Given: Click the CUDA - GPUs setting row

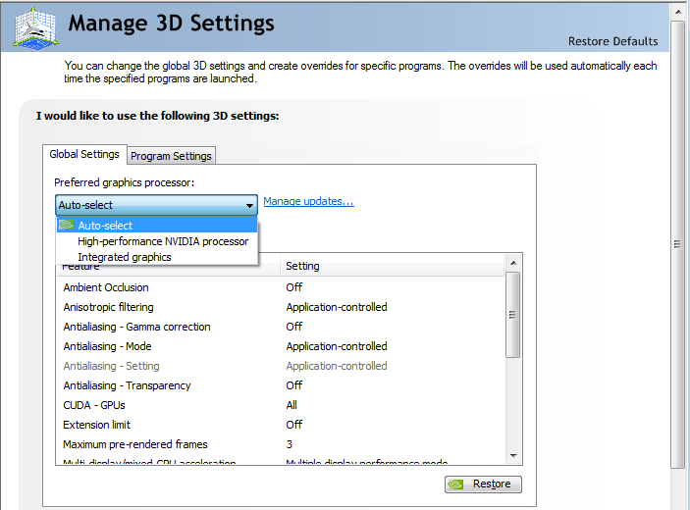Looking at the screenshot, I should pyautogui.click(x=94, y=405).
